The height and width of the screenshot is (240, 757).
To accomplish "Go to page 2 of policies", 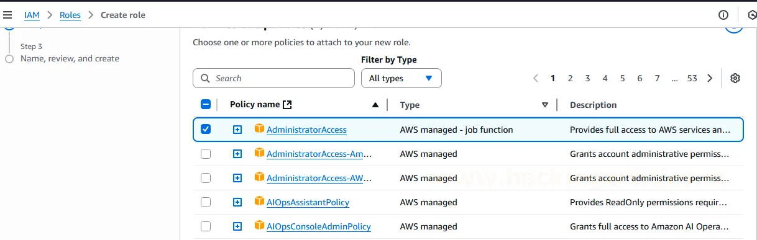I will pyautogui.click(x=570, y=78).
